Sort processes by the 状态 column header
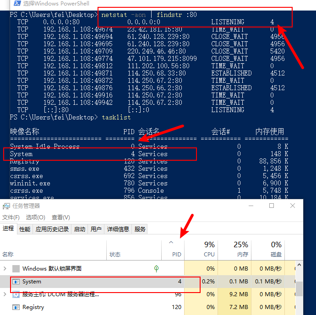 point(134,250)
